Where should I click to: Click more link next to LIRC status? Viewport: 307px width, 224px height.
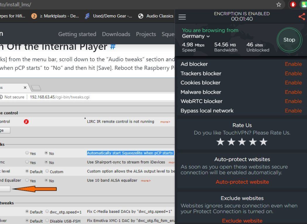(x=165, y=122)
